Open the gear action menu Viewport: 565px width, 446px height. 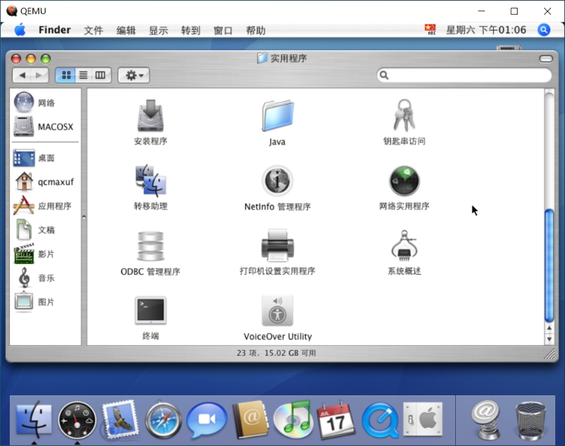[133, 75]
